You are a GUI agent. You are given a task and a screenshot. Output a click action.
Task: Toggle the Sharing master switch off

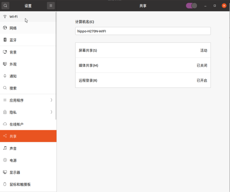191,6
